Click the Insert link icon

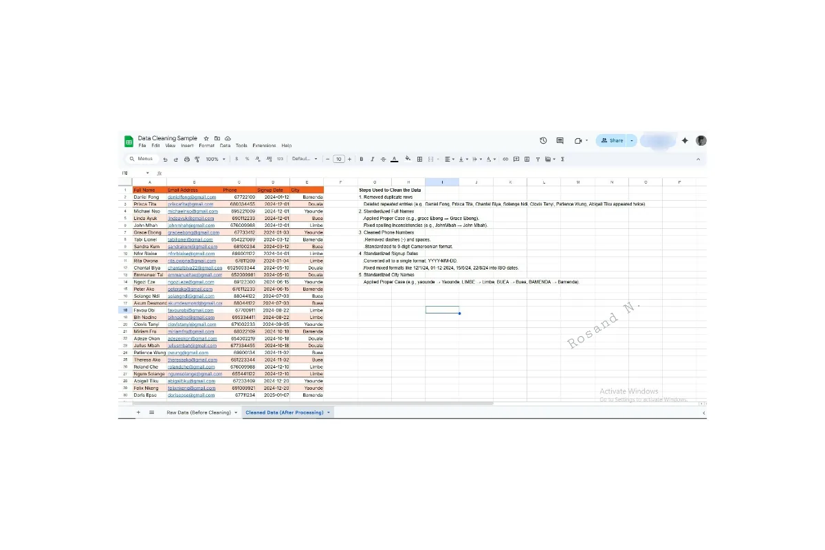point(505,159)
